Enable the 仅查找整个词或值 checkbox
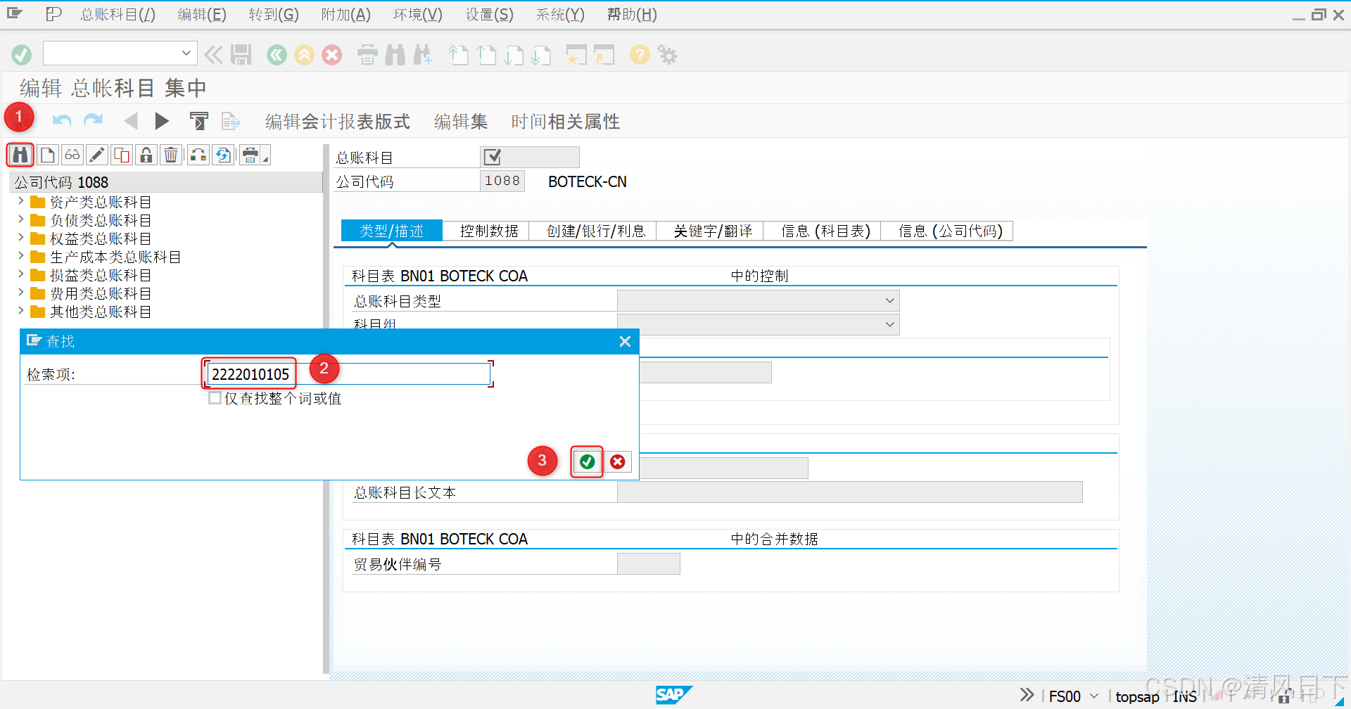The image size is (1351, 709). [214, 398]
